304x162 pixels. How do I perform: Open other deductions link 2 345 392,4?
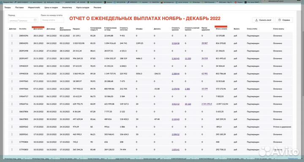(x=206, y=104)
